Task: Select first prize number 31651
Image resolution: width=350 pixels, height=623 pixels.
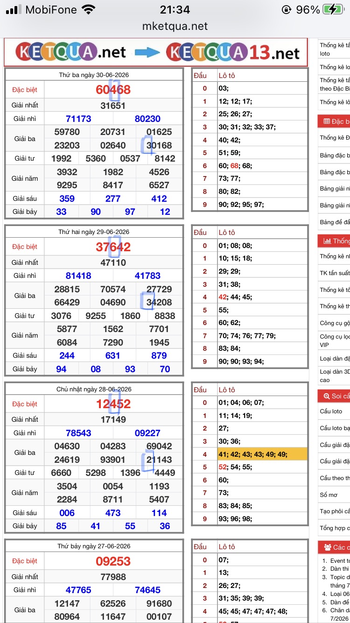Action: pyautogui.click(x=113, y=106)
